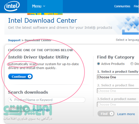Click the Search tips link

pyautogui.click(x=41, y=110)
